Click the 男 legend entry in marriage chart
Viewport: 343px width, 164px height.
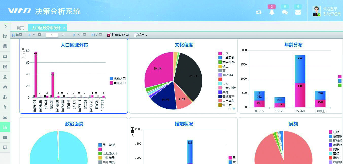[x=232, y=158]
